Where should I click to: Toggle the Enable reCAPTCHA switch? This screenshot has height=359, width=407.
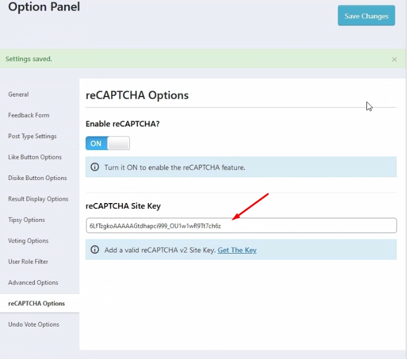(108, 143)
